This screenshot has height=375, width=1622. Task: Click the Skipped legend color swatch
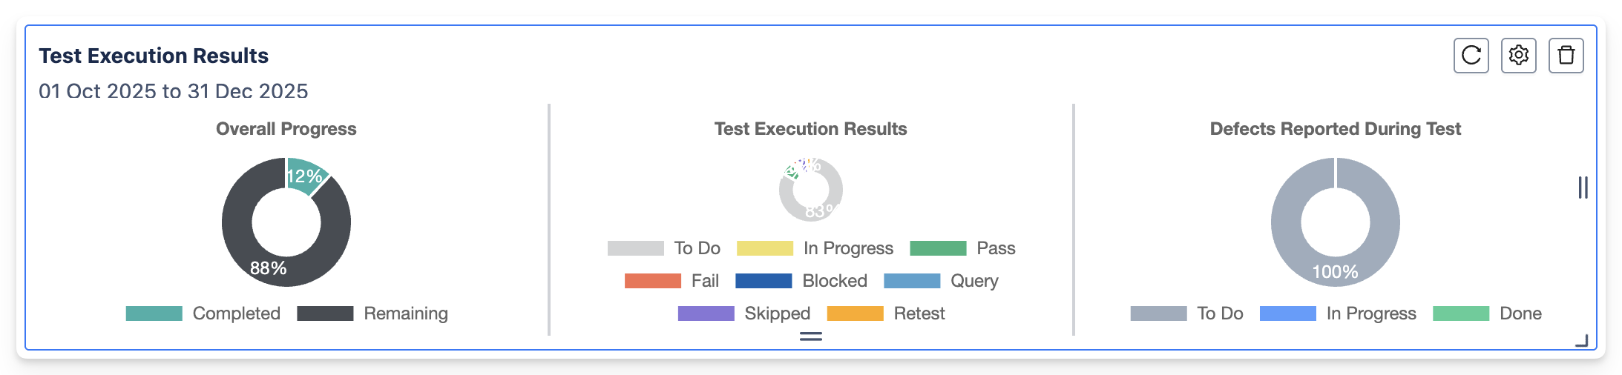click(x=706, y=313)
